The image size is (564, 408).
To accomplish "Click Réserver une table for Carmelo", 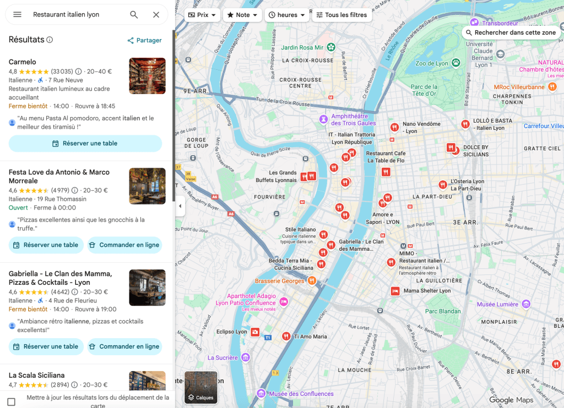I will point(85,144).
